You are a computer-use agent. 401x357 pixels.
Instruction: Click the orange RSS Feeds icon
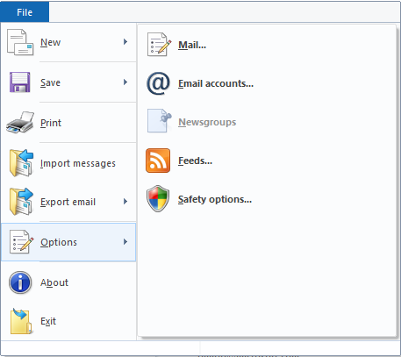point(158,161)
